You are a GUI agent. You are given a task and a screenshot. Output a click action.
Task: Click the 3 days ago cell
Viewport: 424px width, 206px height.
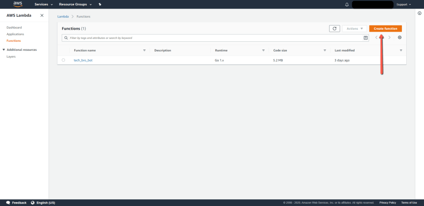pos(342,61)
